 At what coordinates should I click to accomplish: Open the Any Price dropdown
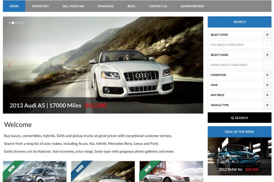coord(239,95)
